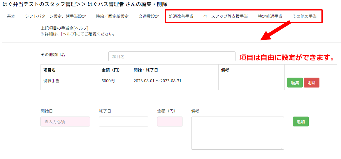Focus the 金額（円） entry field at bottom

point(170,122)
